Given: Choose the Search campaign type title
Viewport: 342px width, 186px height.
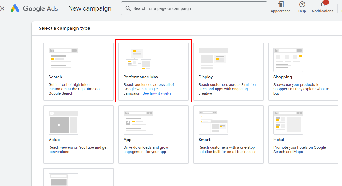Looking at the screenshot, I should pos(55,77).
